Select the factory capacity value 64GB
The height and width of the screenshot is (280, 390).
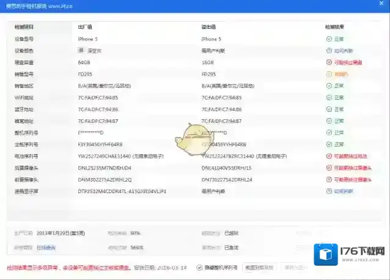click(84, 62)
